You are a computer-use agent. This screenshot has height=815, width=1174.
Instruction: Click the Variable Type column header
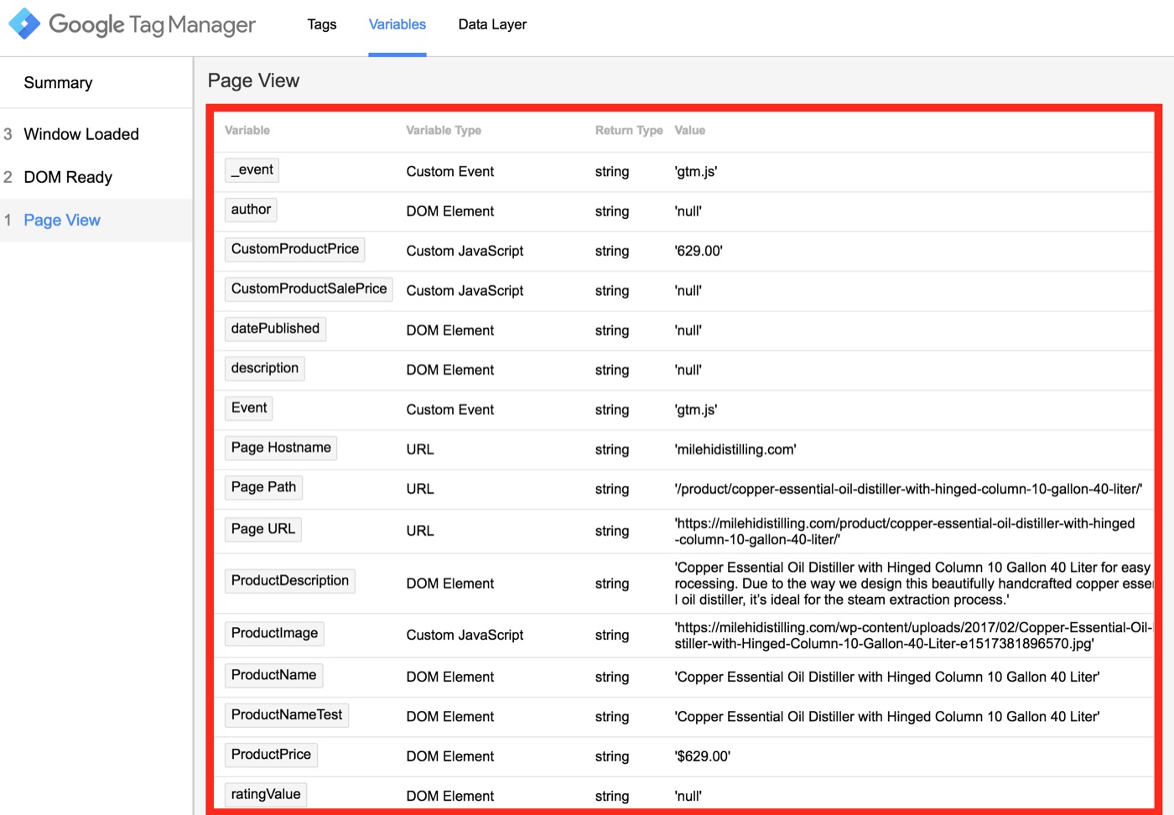point(444,130)
